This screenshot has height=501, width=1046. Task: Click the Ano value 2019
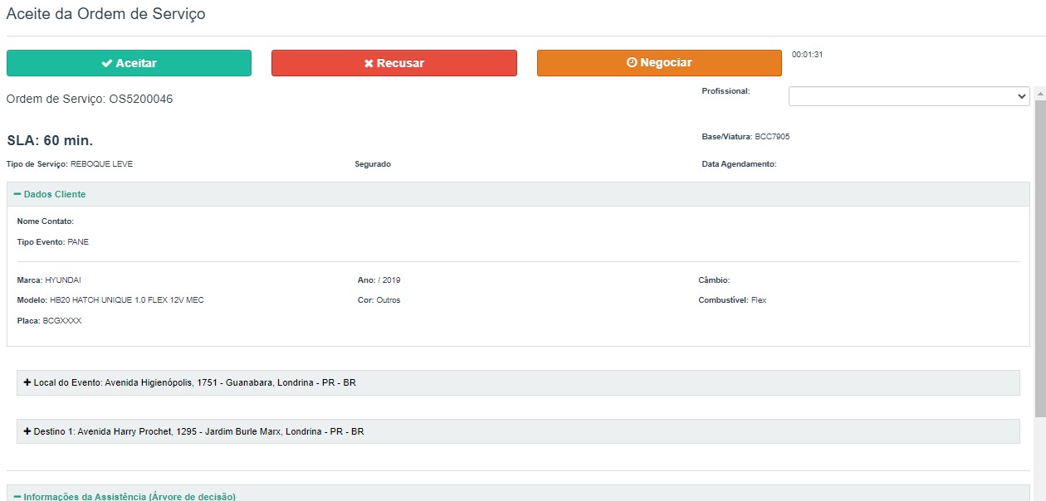point(392,280)
